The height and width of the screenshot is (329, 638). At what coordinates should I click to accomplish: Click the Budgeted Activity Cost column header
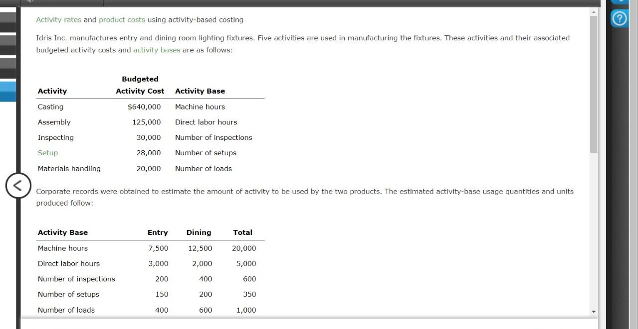(140, 85)
